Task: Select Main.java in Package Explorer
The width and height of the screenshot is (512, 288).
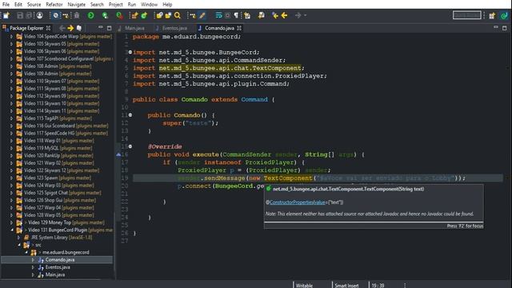Action: click(x=54, y=274)
